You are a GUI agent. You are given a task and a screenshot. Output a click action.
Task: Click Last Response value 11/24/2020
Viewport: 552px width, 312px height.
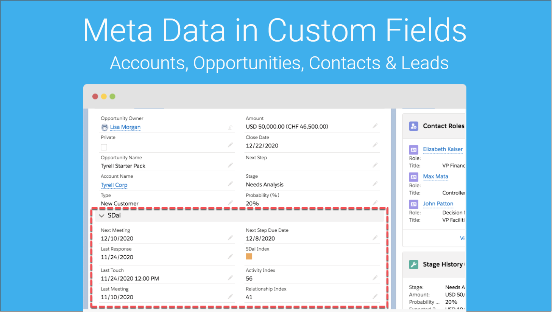click(x=117, y=257)
